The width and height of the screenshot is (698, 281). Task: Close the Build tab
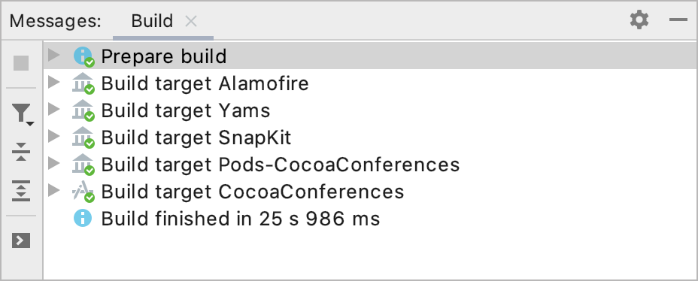click(x=191, y=21)
